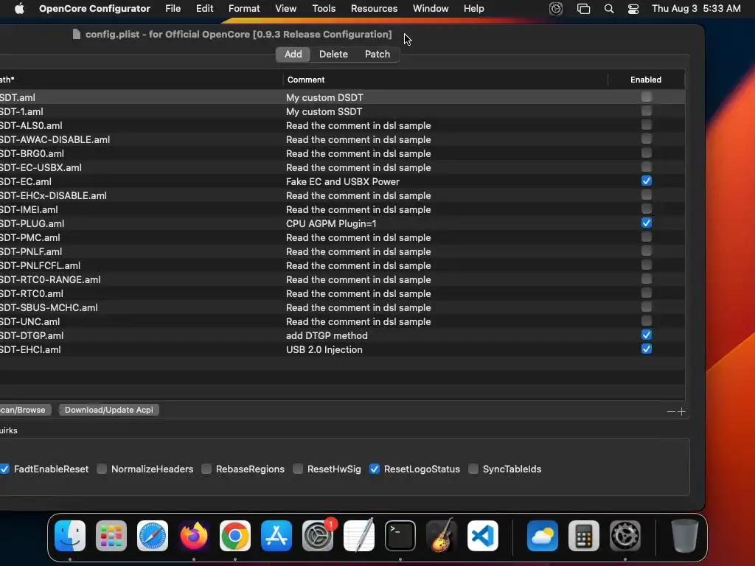Image resolution: width=755 pixels, height=566 pixels.
Task: Click the plus icon to add ACPI entry
Action: [x=681, y=411]
